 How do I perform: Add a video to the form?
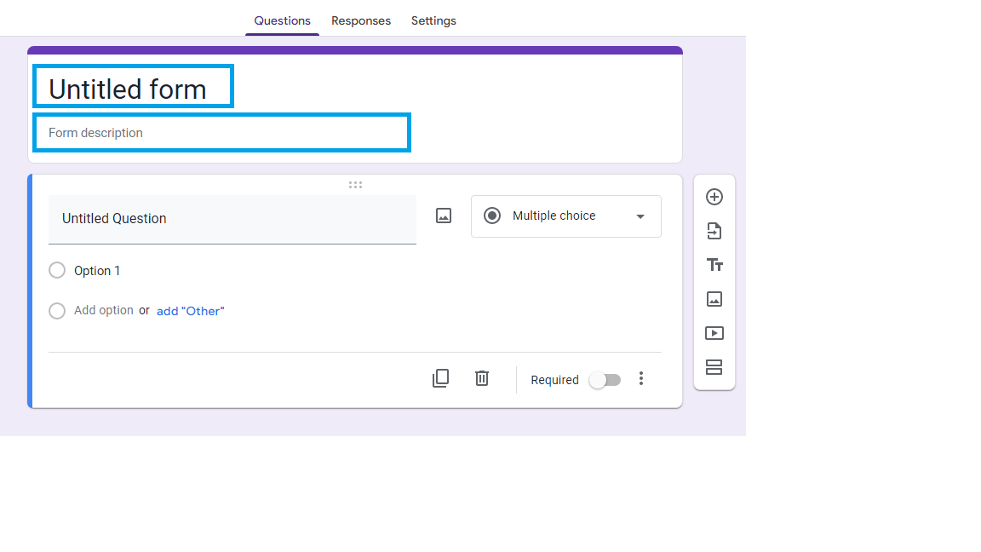click(x=714, y=332)
